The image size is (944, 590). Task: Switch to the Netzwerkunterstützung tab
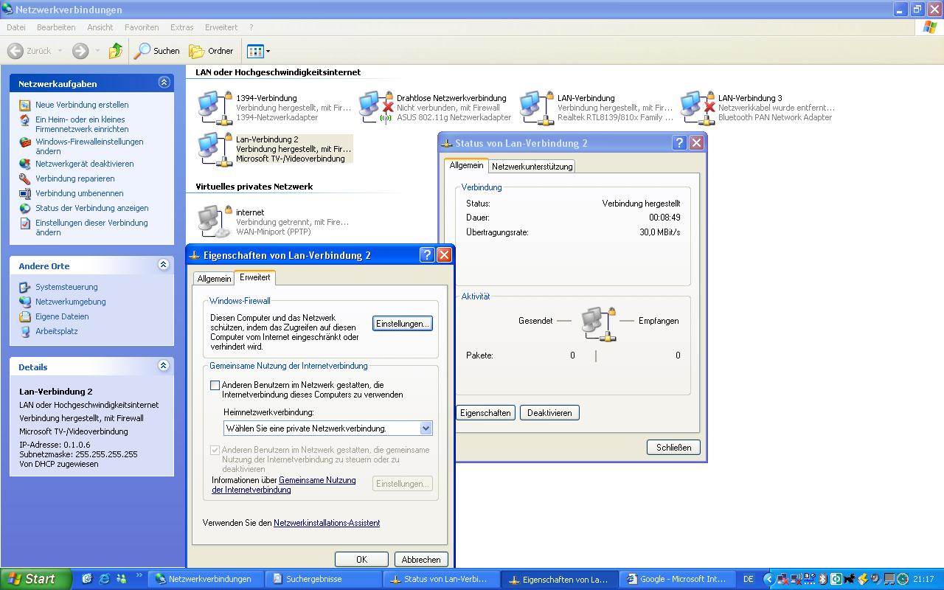click(x=532, y=167)
